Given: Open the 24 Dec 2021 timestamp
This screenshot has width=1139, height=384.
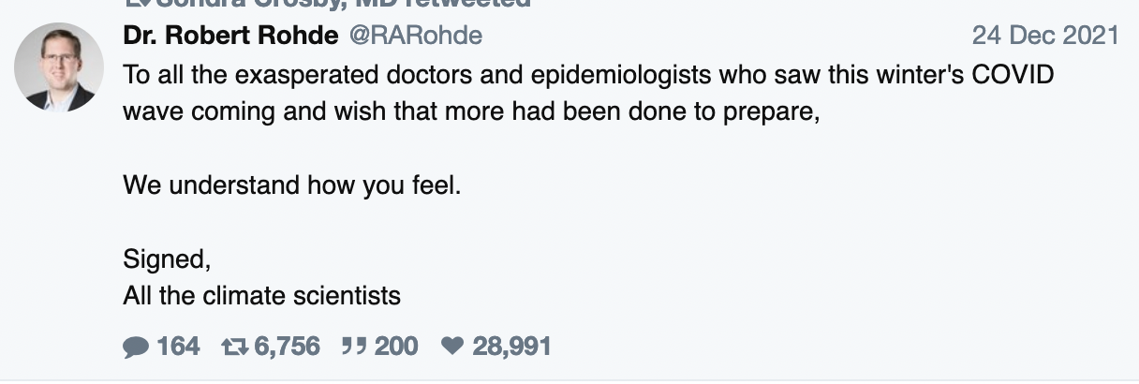Looking at the screenshot, I should [x=1044, y=37].
